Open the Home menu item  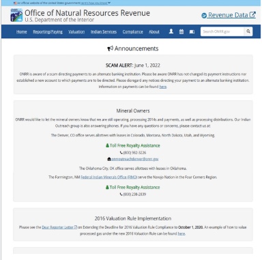point(22,31)
